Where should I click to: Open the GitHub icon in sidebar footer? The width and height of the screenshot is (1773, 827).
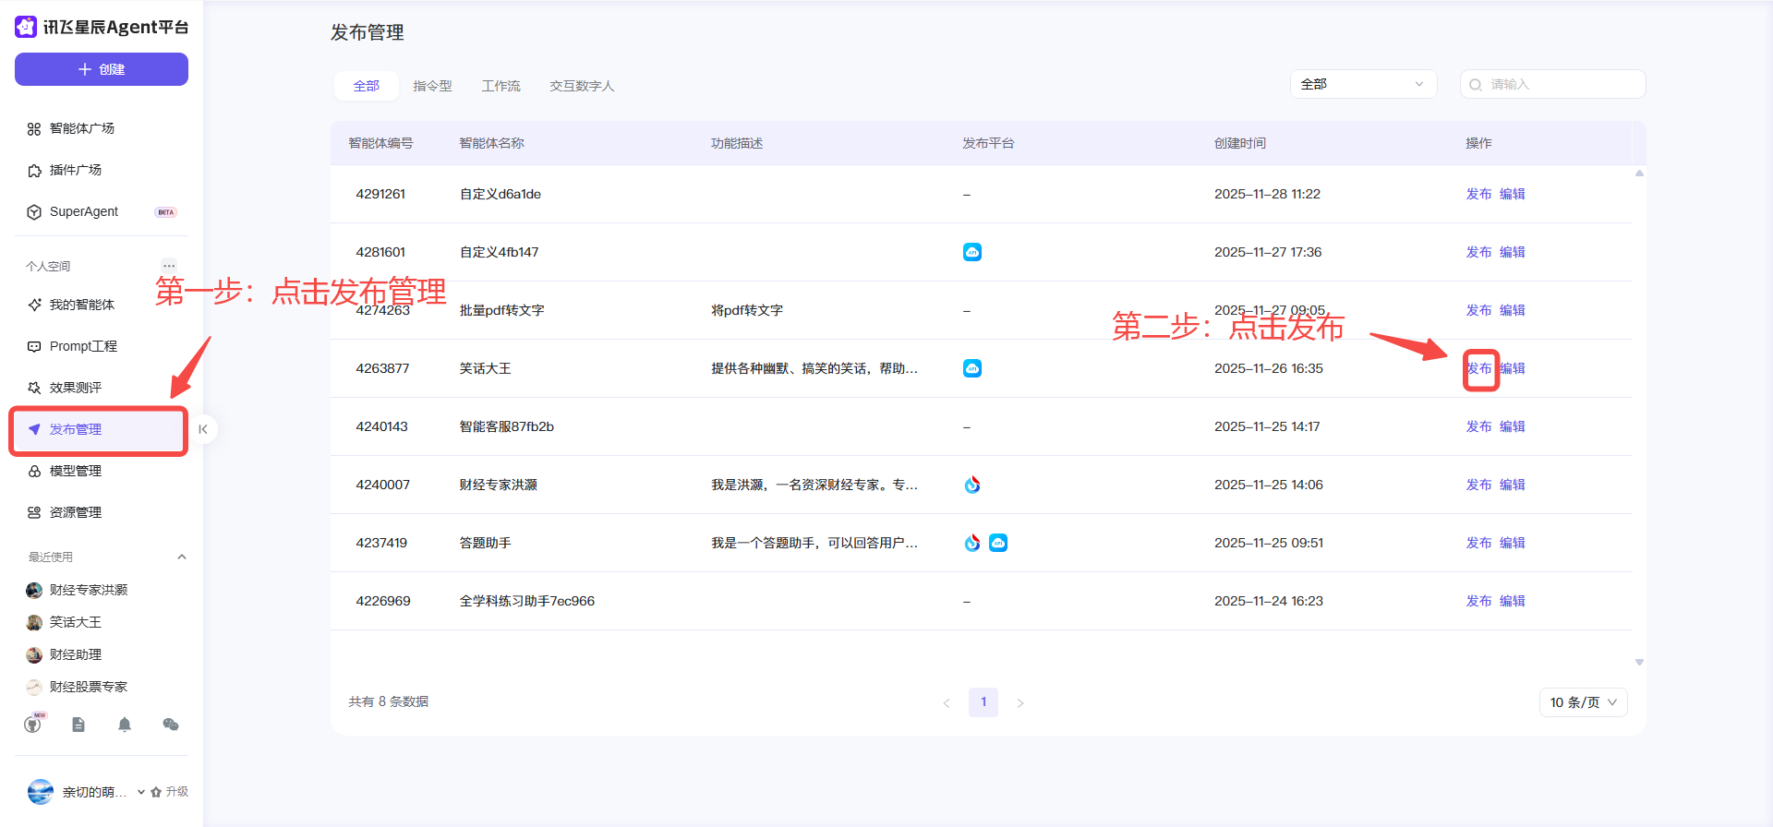coord(33,725)
